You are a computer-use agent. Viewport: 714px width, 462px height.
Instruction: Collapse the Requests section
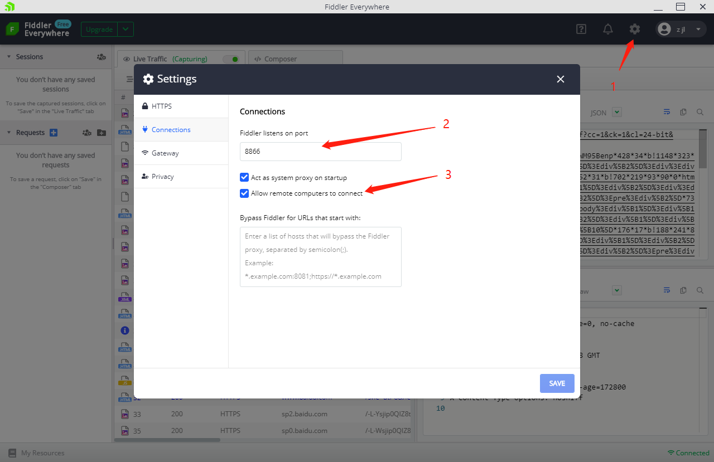point(9,133)
